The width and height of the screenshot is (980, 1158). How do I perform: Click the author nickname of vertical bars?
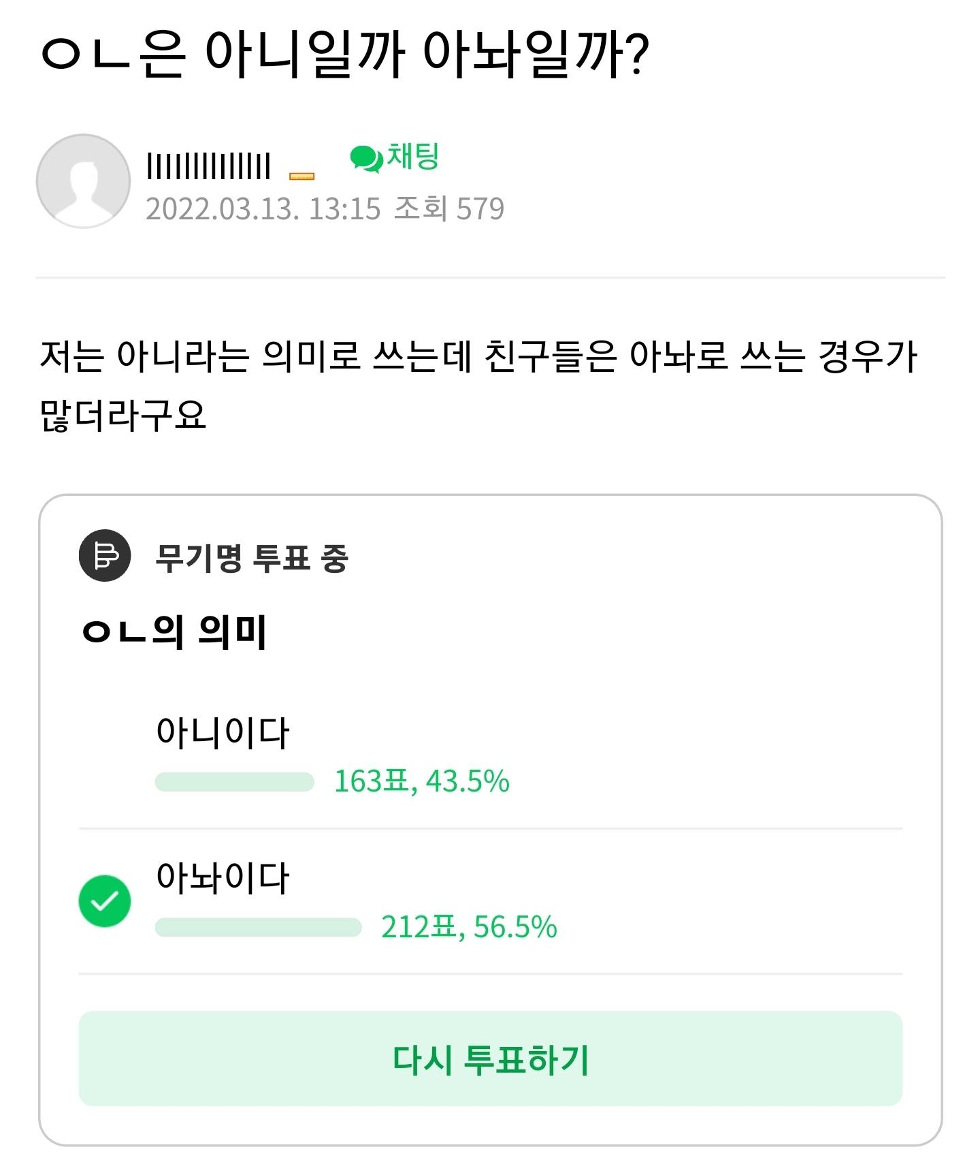(x=208, y=166)
